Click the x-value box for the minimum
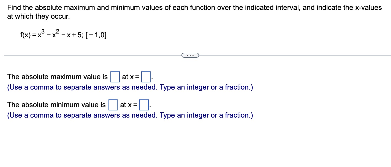Screen dimensions: 391x167 (x=144, y=105)
